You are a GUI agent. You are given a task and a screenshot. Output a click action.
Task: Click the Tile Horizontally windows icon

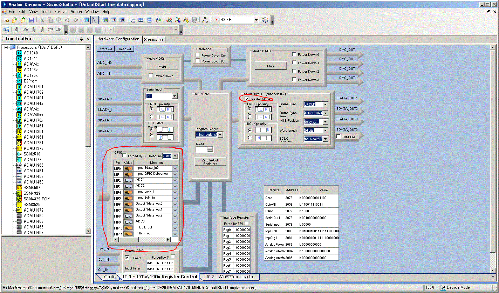[x=149, y=20]
